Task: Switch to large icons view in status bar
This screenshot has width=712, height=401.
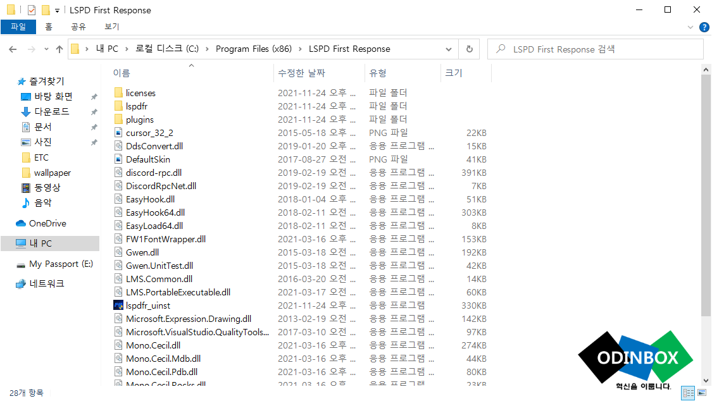Action: point(702,393)
